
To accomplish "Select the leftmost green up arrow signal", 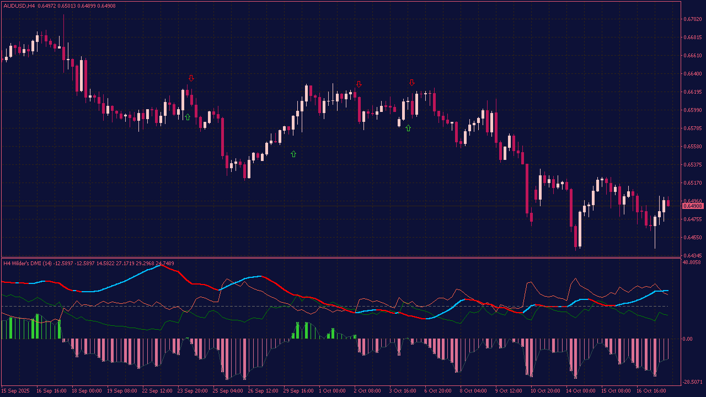I will pyautogui.click(x=188, y=117).
